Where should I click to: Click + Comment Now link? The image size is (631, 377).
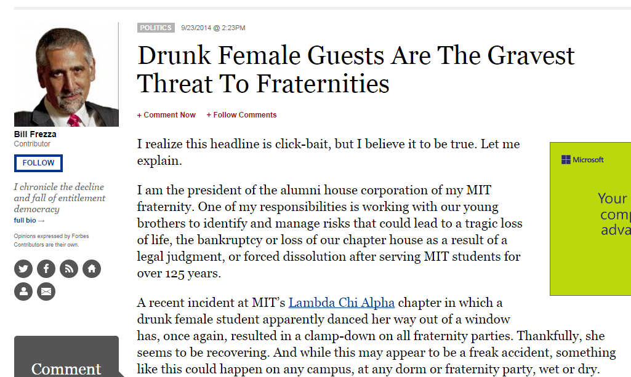[166, 115]
